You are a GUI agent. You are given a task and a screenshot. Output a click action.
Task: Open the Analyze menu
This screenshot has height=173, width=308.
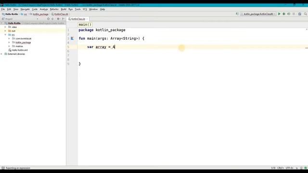(x=44, y=9)
